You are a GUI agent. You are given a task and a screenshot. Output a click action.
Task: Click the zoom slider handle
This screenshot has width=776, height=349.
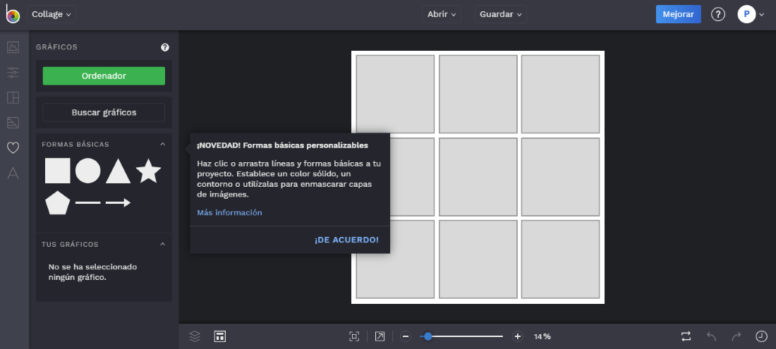(428, 336)
